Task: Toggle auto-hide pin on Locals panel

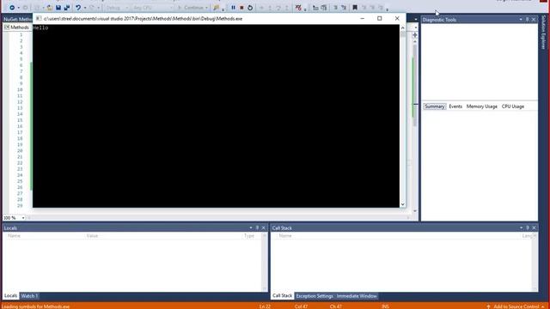Action: pyautogui.click(x=257, y=227)
